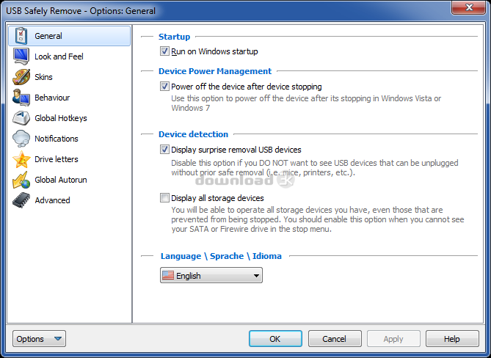This screenshot has width=491, height=358.
Task: Switch to Look and Feel page
Action: pos(69,56)
